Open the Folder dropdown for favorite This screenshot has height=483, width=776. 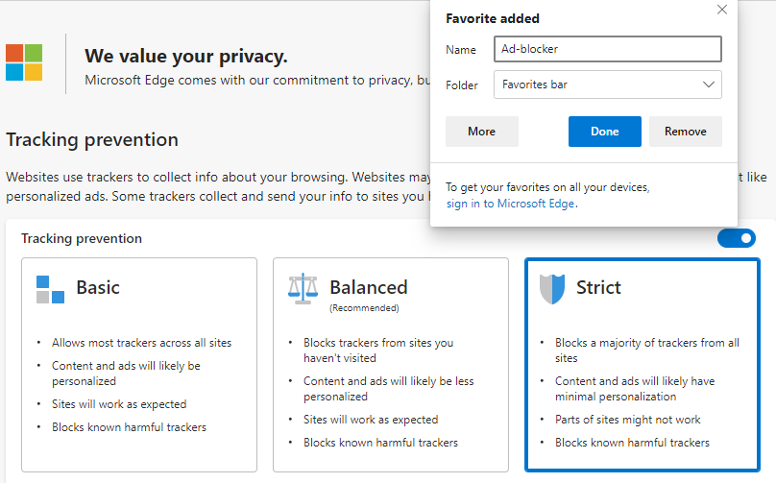point(607,85)
